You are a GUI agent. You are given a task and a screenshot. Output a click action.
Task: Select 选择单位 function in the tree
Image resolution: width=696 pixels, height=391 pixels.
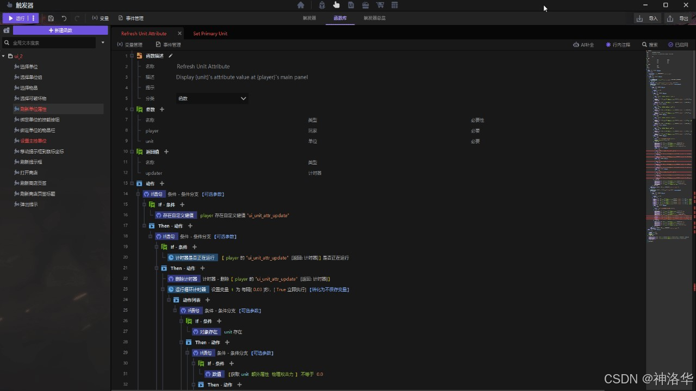click(29, 67)
